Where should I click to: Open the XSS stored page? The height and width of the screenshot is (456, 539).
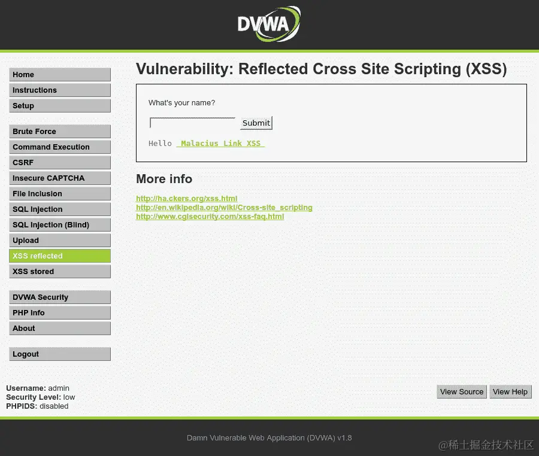(60, 271)
